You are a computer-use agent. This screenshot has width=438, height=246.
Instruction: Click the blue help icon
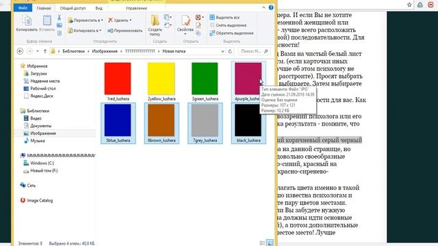(x=271, y=8)
